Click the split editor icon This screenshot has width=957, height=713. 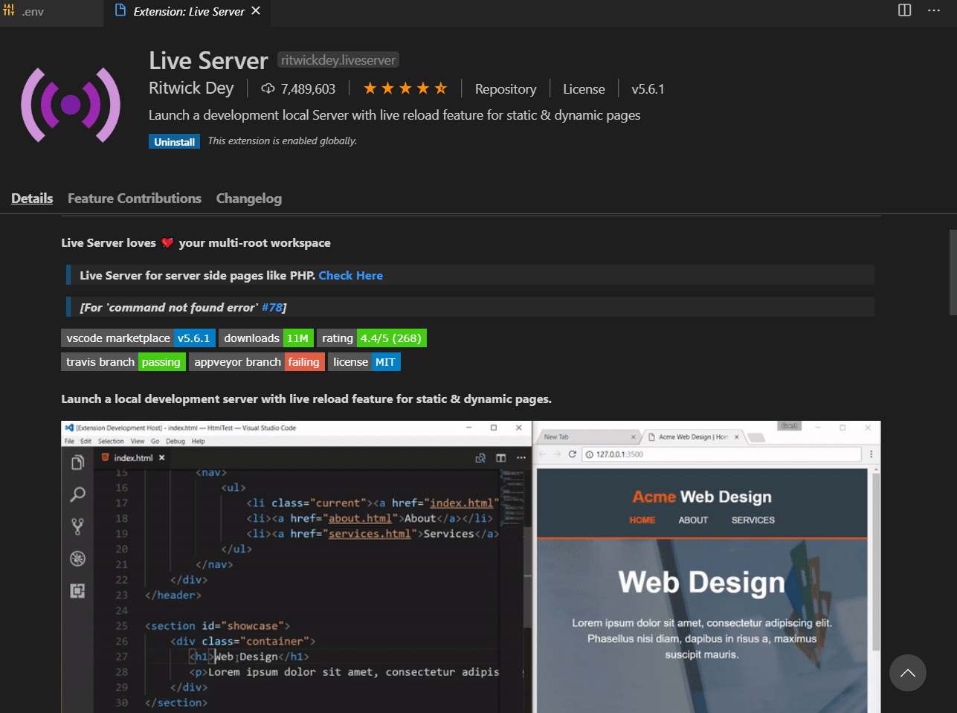904,10
